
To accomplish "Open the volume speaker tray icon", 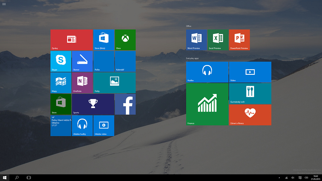I will click(x=293, y=178).
